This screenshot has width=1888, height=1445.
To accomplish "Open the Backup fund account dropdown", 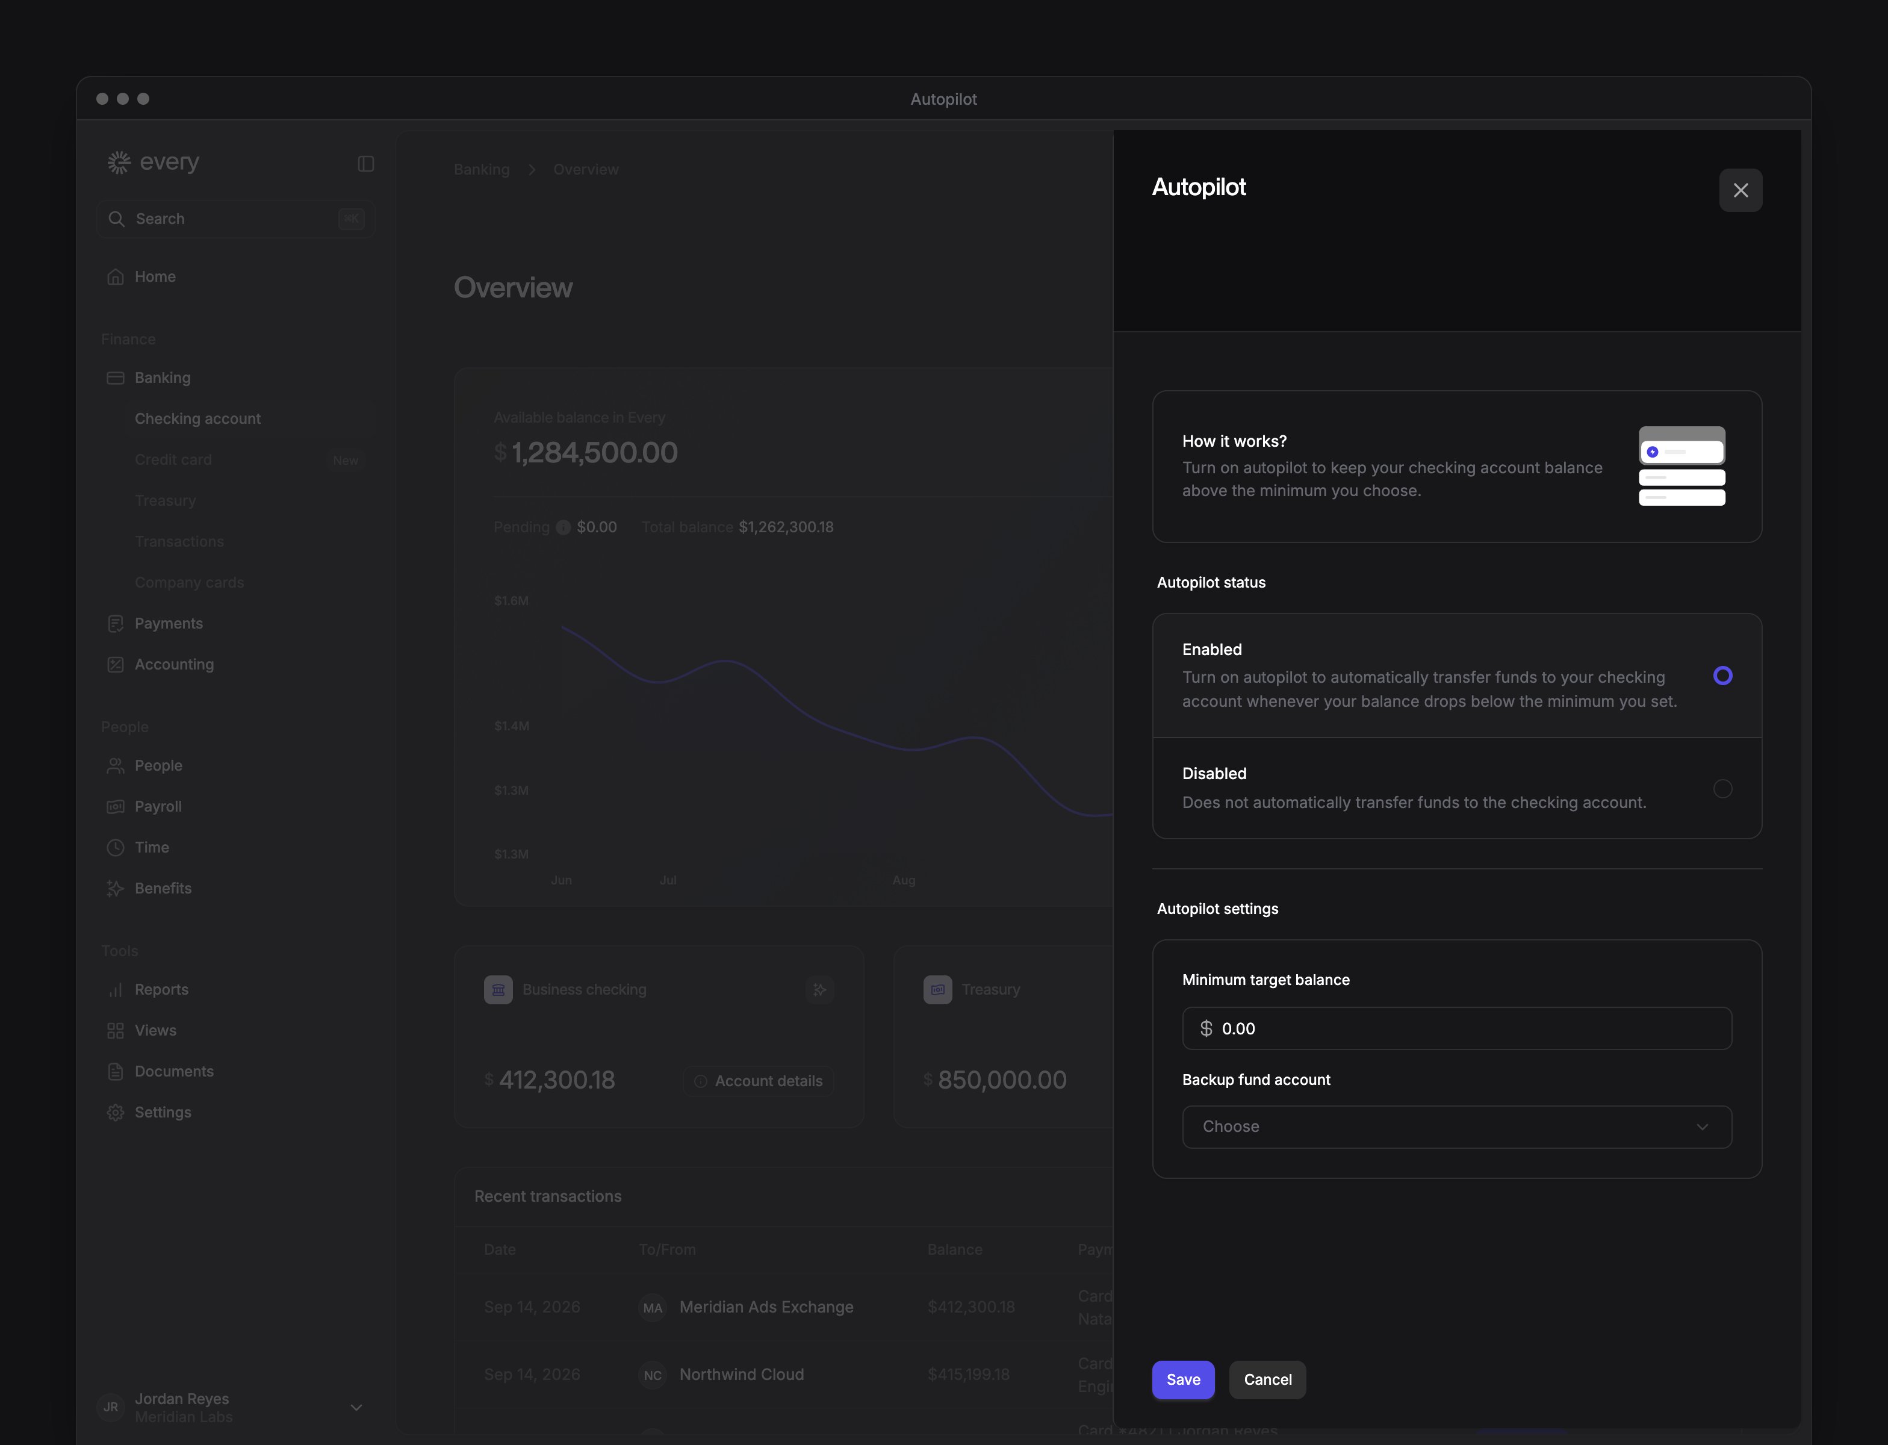I will coord(1456,1126).
